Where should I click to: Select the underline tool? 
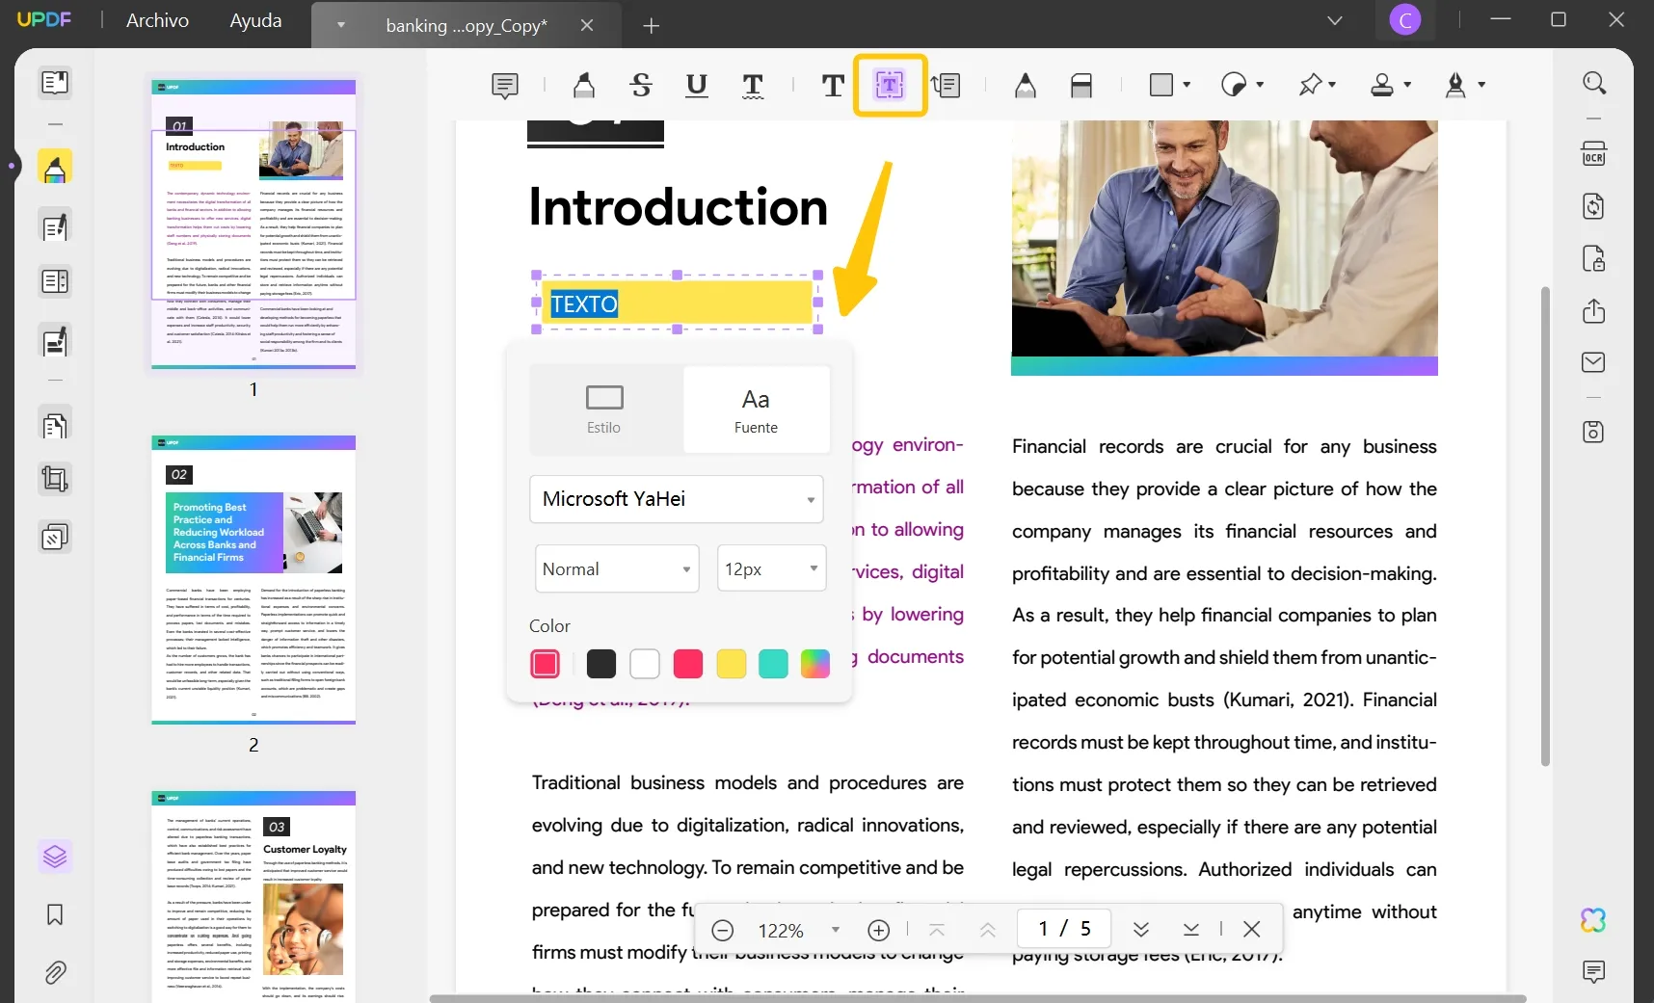pyautogui.click(x=696, y=86)
